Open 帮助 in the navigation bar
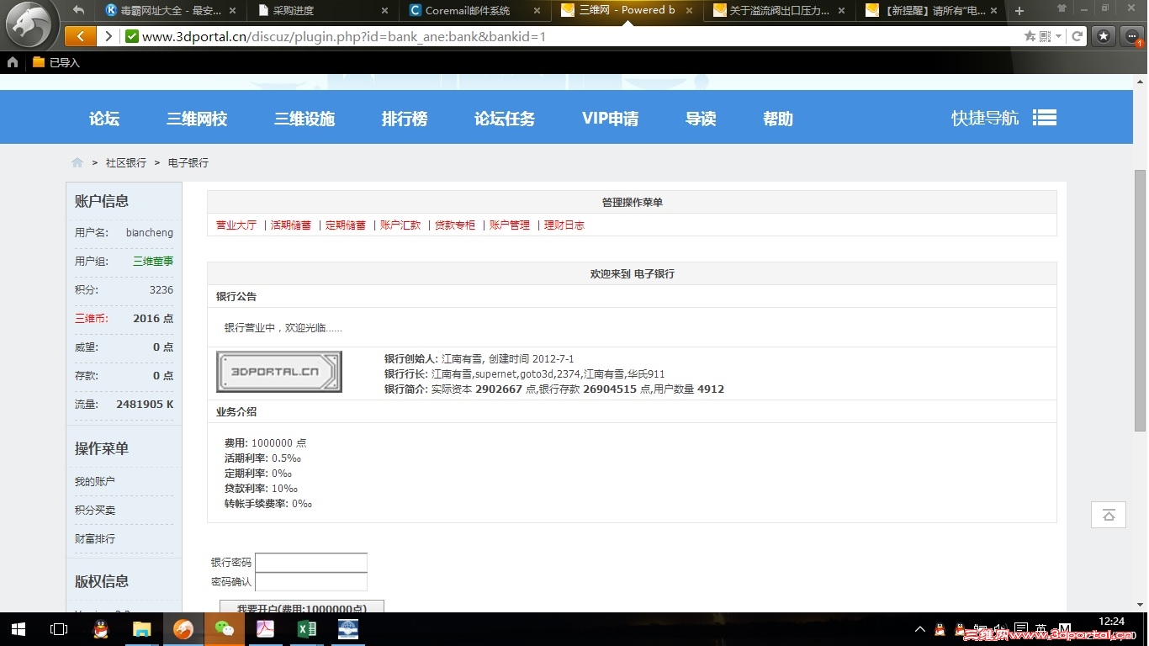This screenshot has height=646, width=1149. 778,119
